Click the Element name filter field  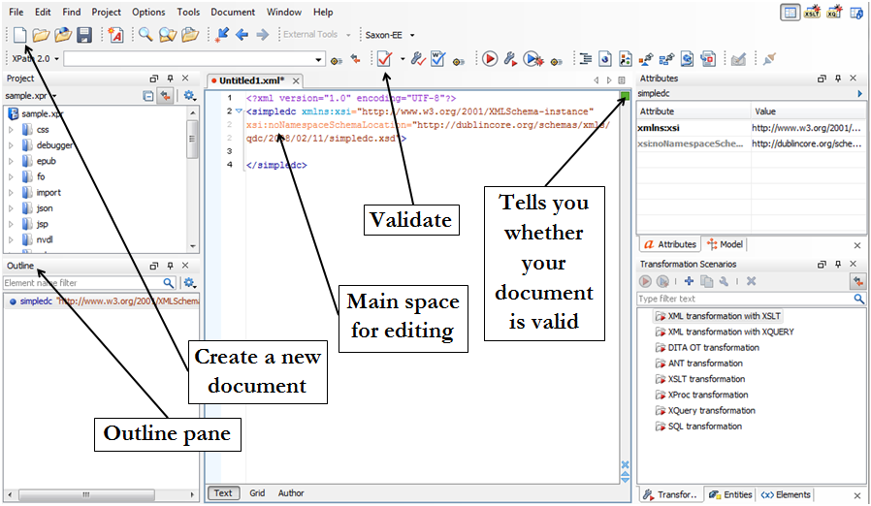pos(89,283)
